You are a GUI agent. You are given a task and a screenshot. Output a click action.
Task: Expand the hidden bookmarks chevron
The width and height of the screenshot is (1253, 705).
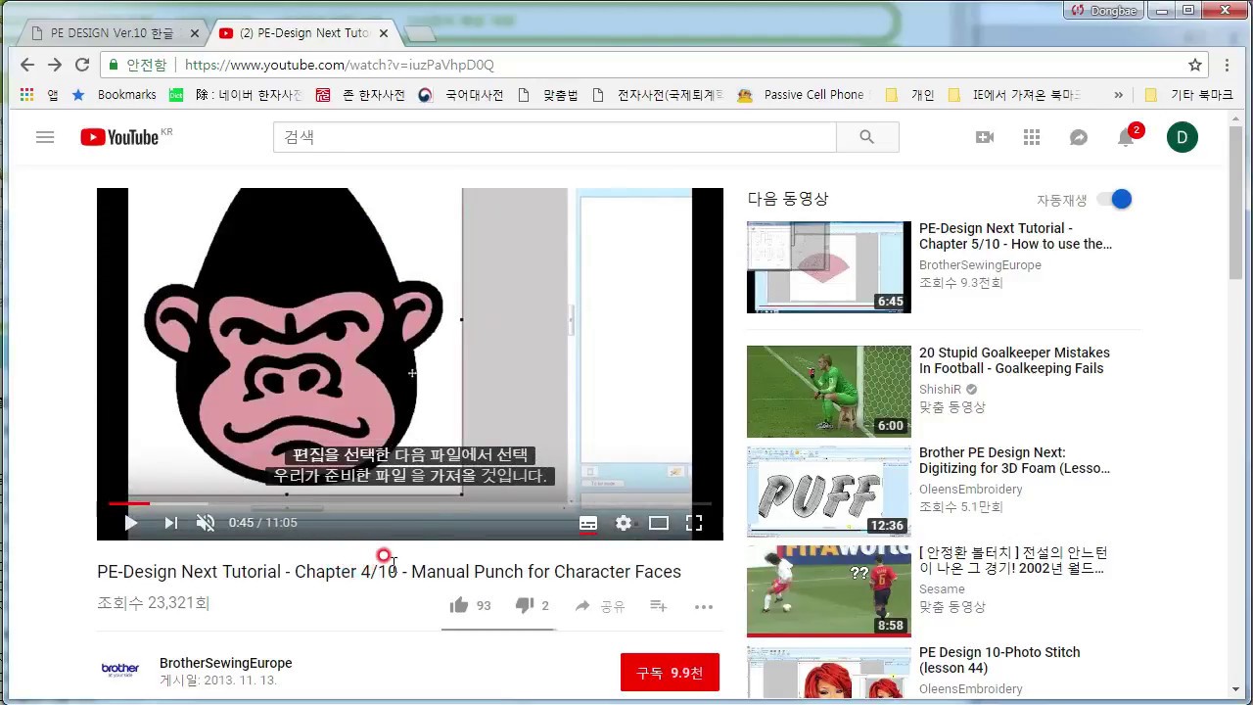click(1118, 95)
